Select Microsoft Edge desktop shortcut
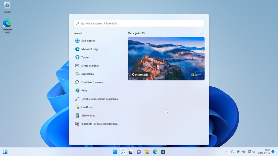278x156 pixels. point(7,26)
